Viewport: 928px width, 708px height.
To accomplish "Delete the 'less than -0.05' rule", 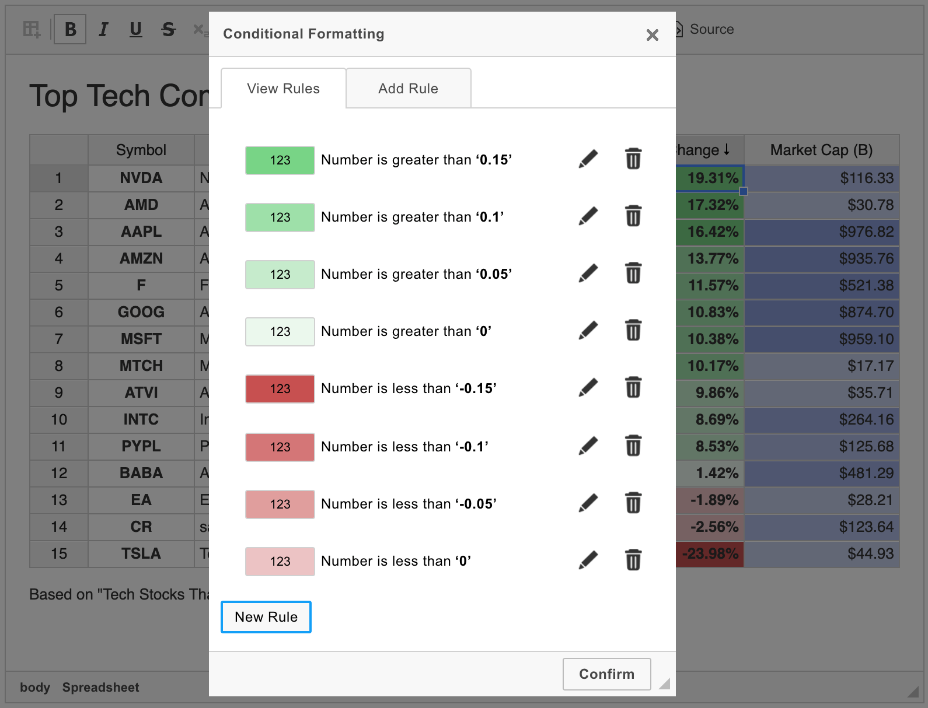I will tap(633, 503).
